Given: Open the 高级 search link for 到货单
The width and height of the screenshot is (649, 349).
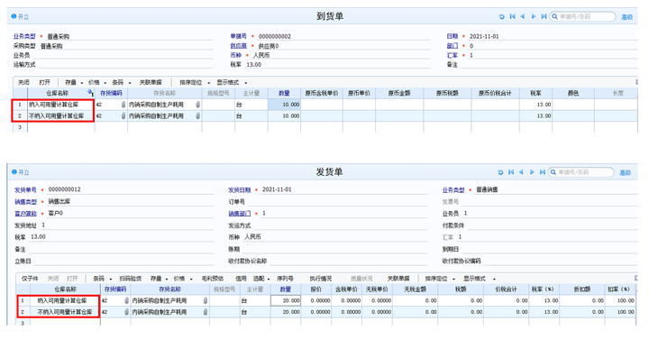Looking at the screenshot, I should 626,17.
